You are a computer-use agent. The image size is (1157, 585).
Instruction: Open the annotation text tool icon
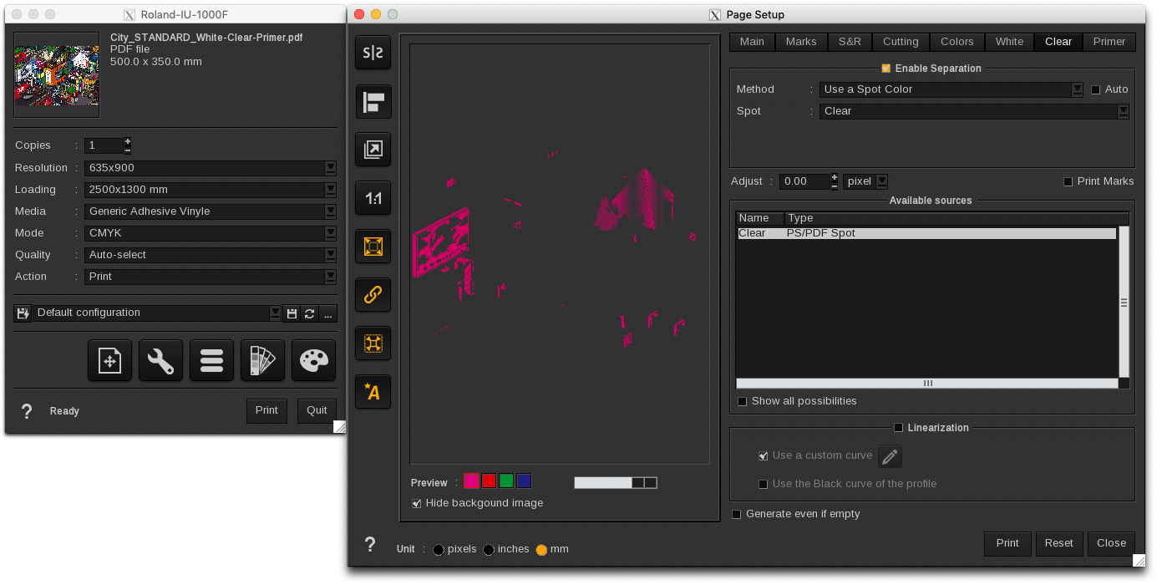pyautogui.click(x=373, y=392)
